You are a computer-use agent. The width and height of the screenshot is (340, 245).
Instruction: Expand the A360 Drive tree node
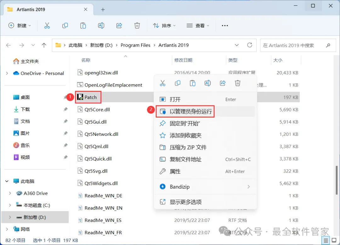pos(10,193)
